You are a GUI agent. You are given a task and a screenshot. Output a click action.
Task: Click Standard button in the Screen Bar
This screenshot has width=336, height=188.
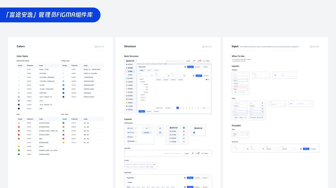[314, 149]
